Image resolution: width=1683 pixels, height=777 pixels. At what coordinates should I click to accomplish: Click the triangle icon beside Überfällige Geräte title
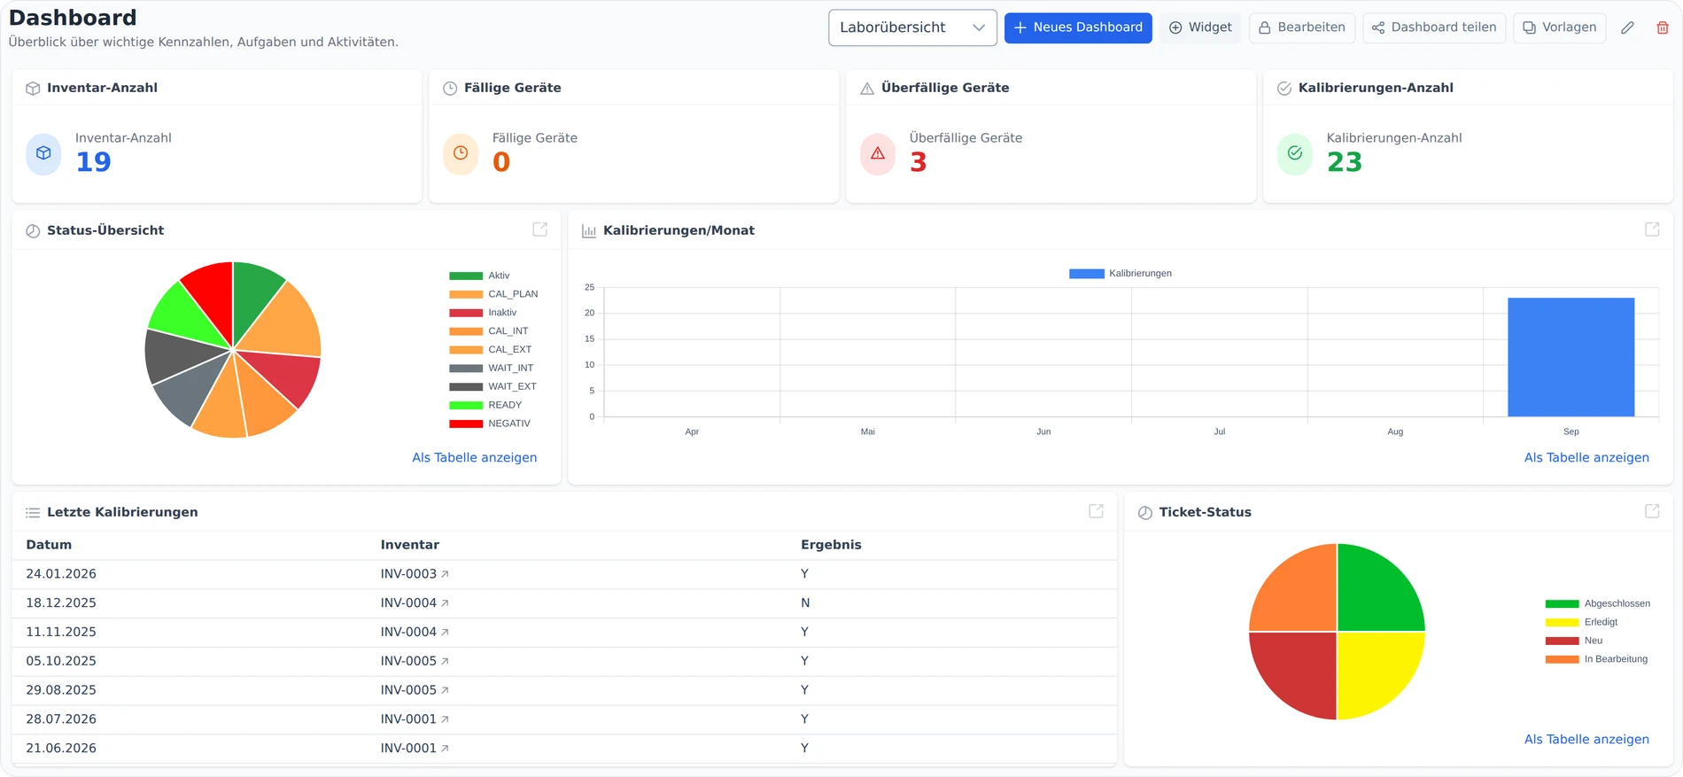pyautogui.click(x=867, y=89)
